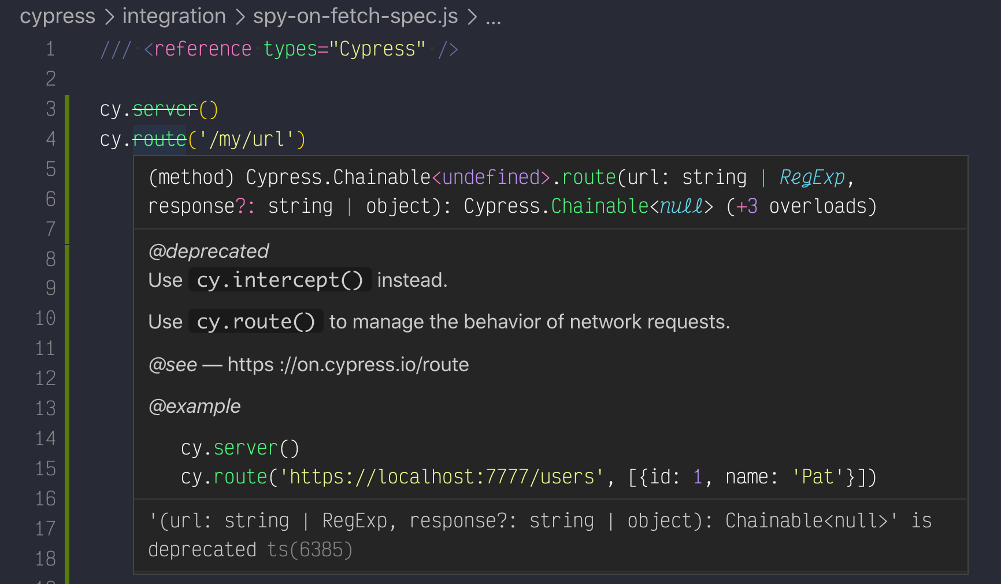This screenshot has width=1001, height=584.
Task: Open the breadcrumb ellipsis symbol list
Action: [x=493, y=20]
